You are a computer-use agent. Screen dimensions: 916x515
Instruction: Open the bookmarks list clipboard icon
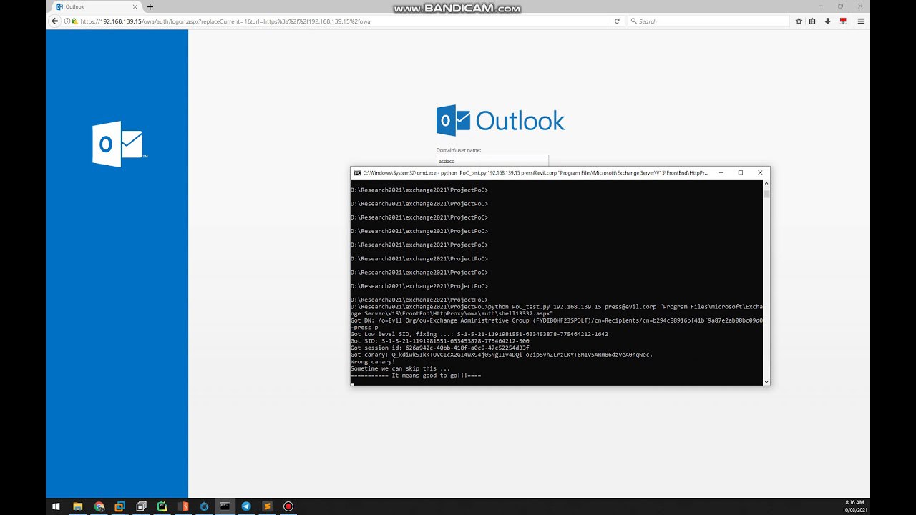click(812, 21)
